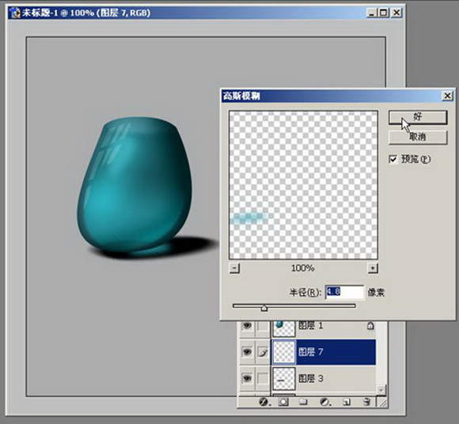
Task: Click the layers panel scroll down arrow
Action: coord(381,390)
